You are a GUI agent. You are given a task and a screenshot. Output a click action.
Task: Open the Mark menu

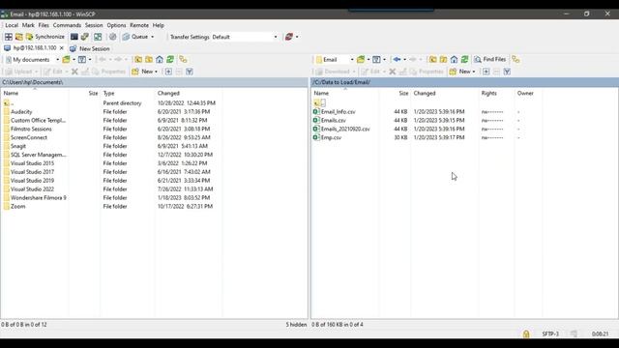click(28, 25)
